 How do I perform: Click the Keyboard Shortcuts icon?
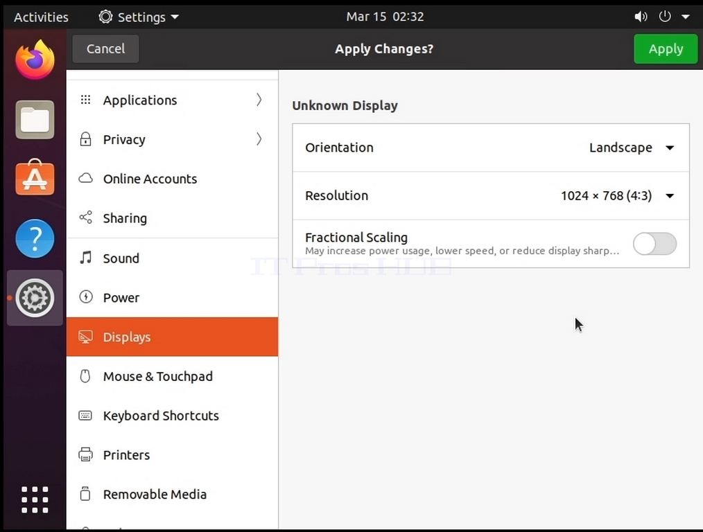[x=85, y=416]
